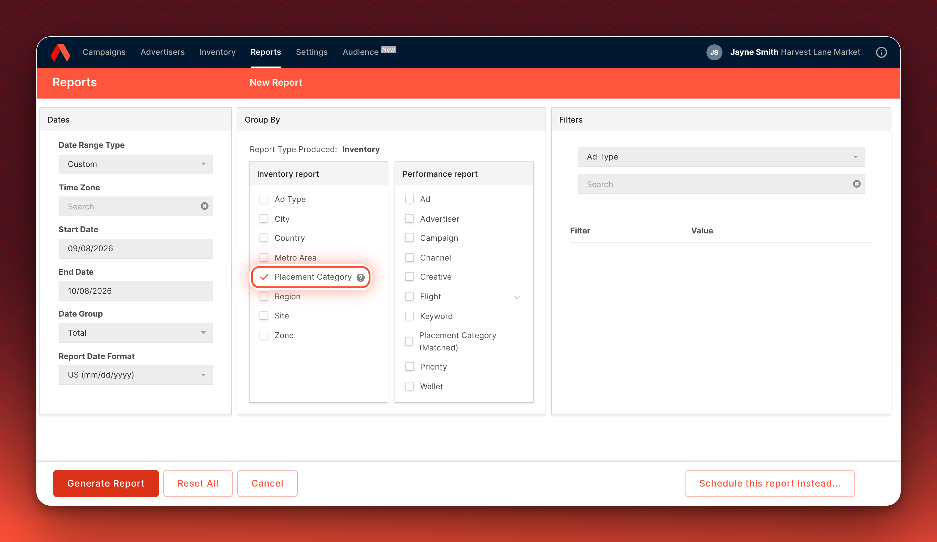Check the Keyword checkbox
Viewport: 937px width, 542px height.
click(409, 316)
